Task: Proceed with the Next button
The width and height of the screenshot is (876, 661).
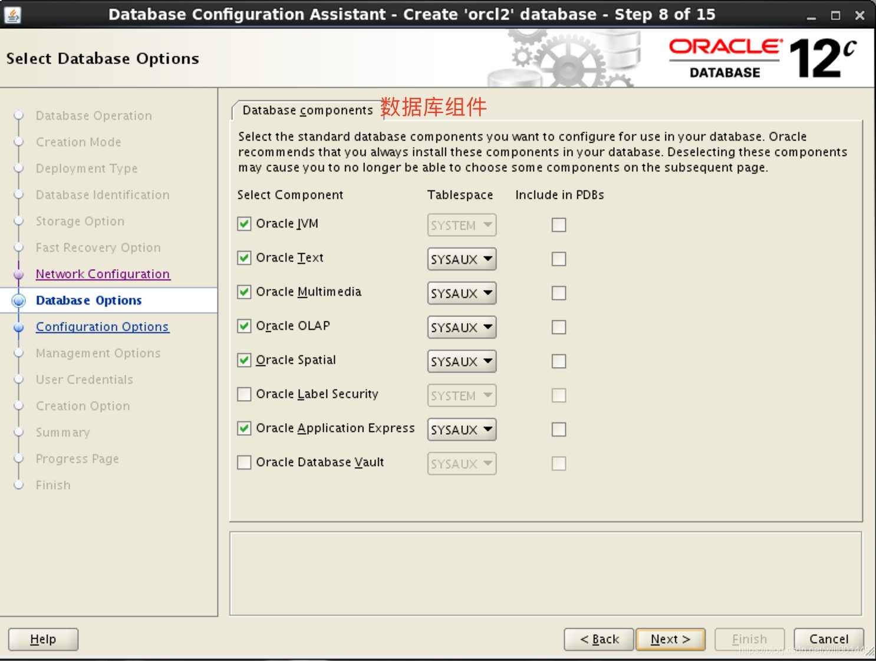Action: tap(670, 639)
